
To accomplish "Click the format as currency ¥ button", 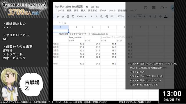I will 91,16.
